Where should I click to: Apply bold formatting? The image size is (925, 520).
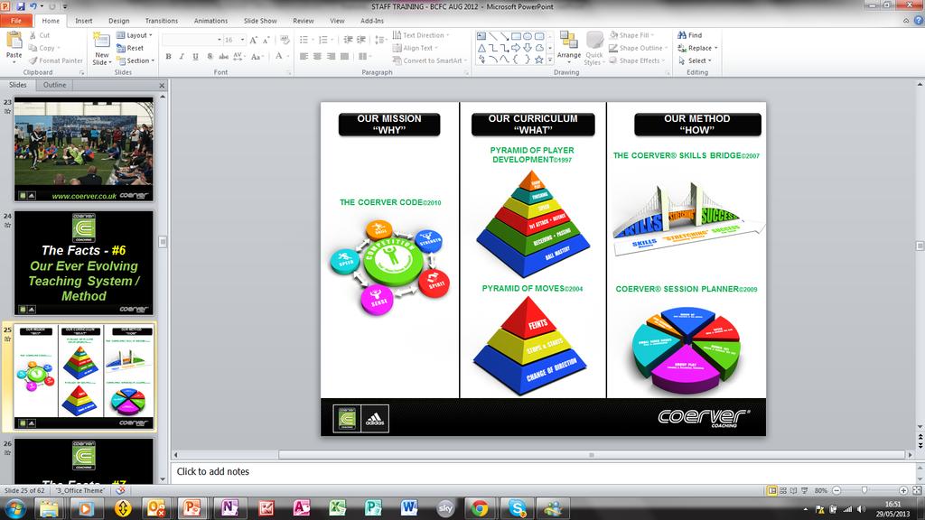coord(169,57)
